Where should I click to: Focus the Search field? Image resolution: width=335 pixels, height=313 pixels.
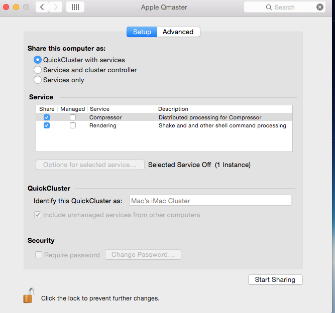285,7
